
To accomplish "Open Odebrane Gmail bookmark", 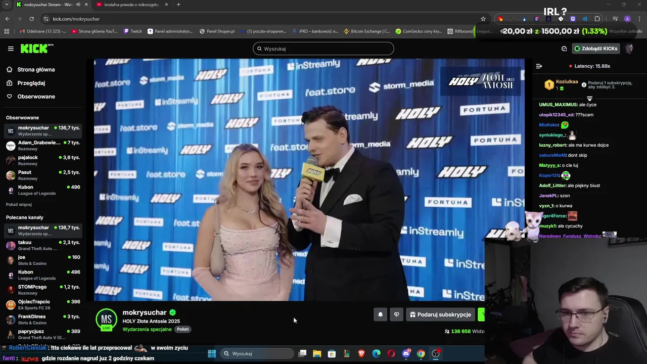I will pos(42,31).
